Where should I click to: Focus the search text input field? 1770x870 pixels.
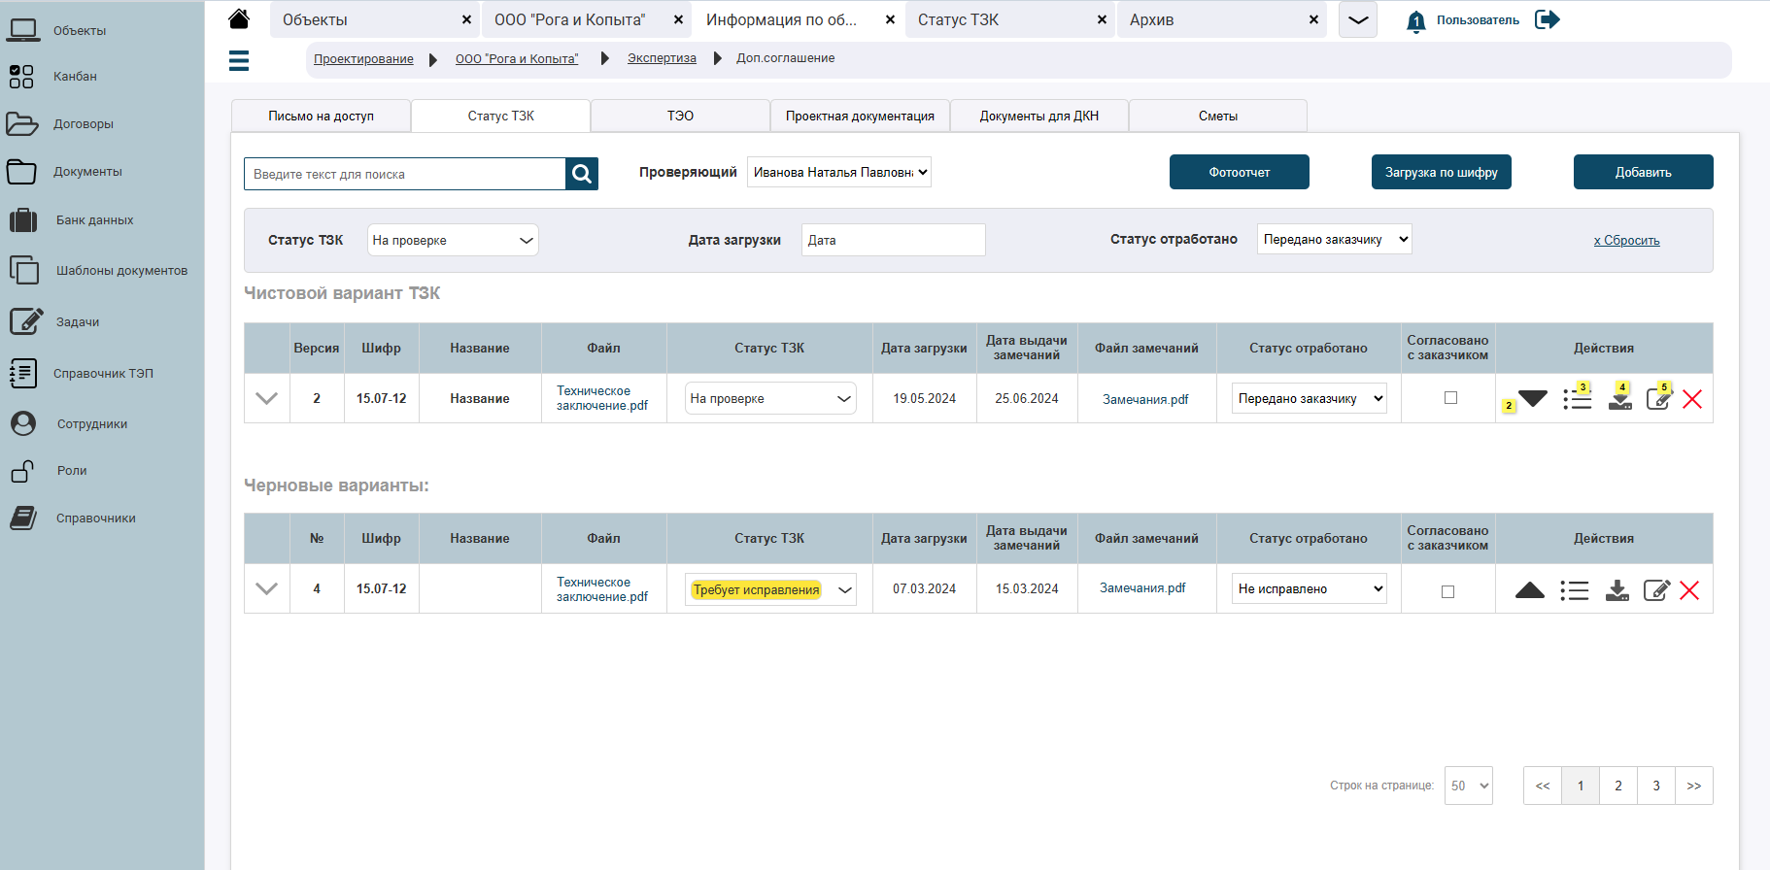coord(405,174)
